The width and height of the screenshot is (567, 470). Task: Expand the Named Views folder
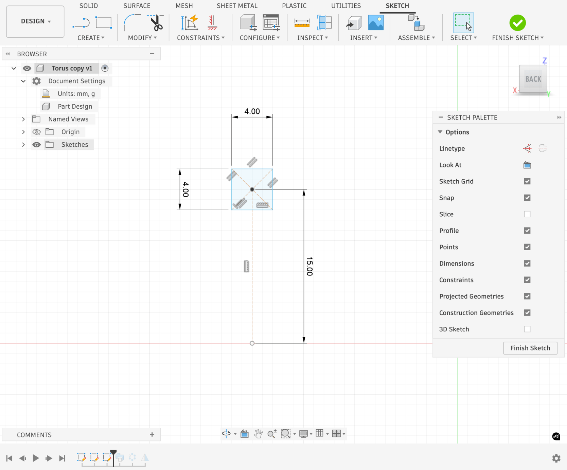tap(23, 119)
